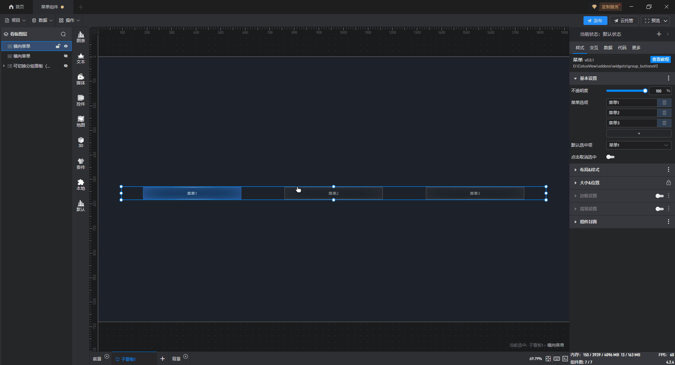The height and width of the screenshot is (365, 675).
Task: Toggle visibility of selected 横向菜单 layer
Action: click(x=66, y=46)
